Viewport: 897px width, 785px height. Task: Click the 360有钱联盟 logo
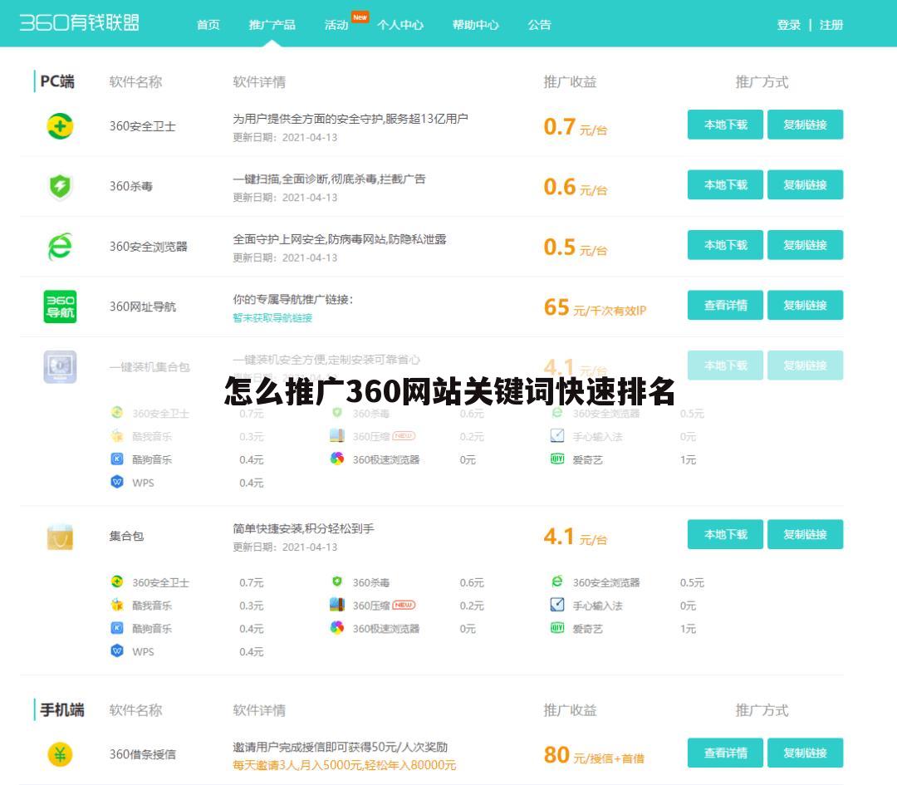pyautogui.click(x=80, y=23)
